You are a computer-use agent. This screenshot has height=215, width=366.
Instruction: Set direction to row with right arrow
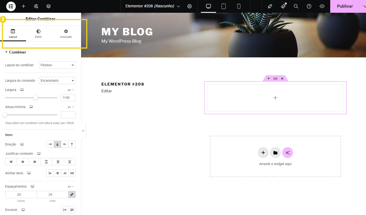click(x=50, y=144)
